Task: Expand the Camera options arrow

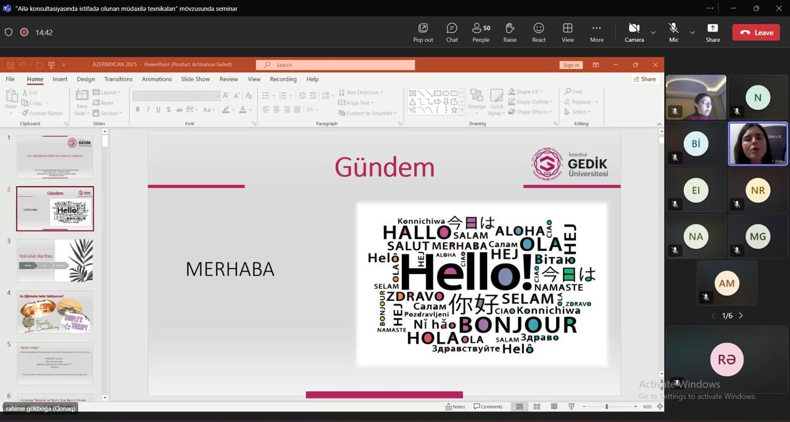Action: pos(653,32)
